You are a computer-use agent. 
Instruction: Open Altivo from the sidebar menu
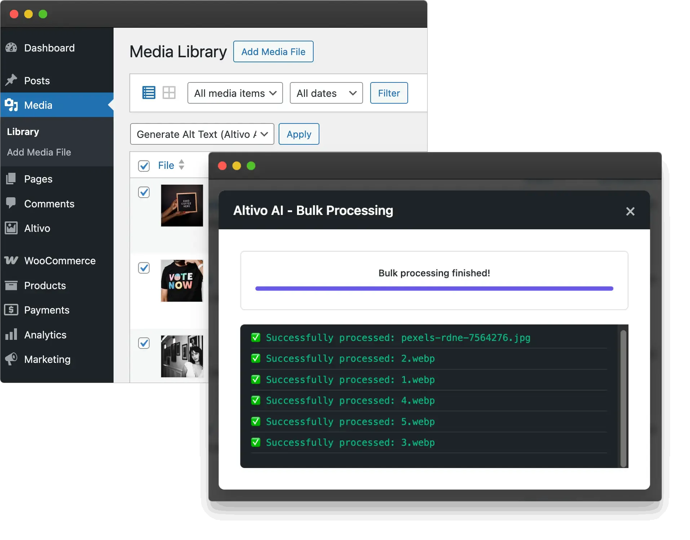tap(57, 228)
